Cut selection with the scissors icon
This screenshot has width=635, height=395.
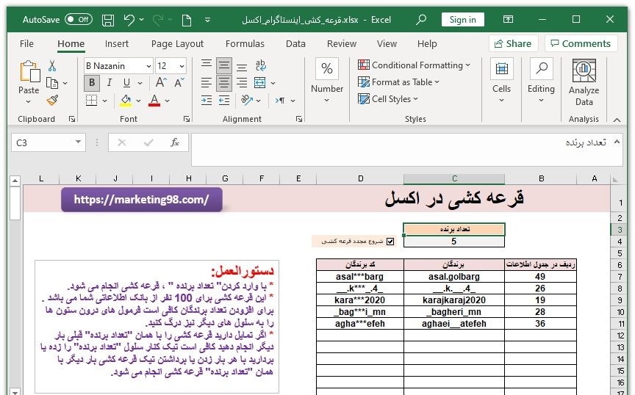[x=52, y=65]
